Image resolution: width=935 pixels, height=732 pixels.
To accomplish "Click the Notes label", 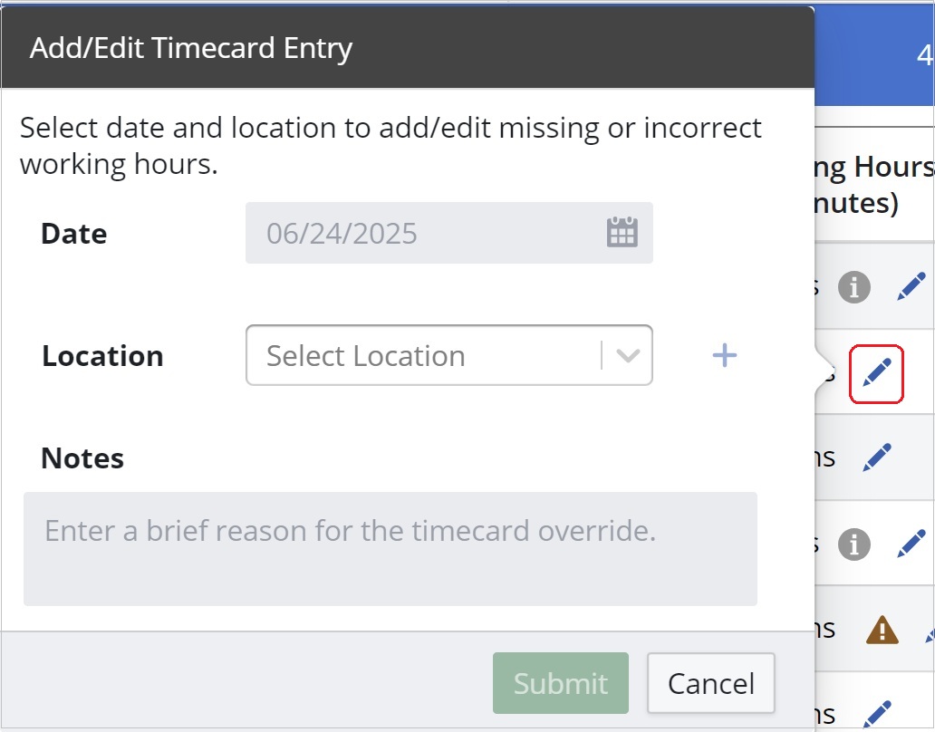I will point(82,457).
